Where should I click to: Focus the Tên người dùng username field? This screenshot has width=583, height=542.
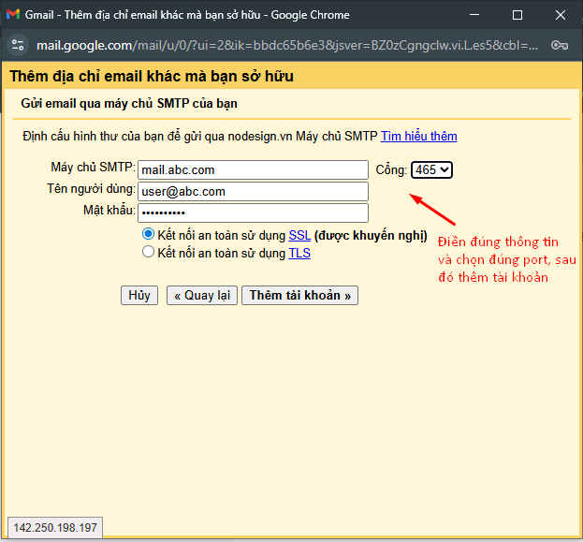[x=253, y=192]
